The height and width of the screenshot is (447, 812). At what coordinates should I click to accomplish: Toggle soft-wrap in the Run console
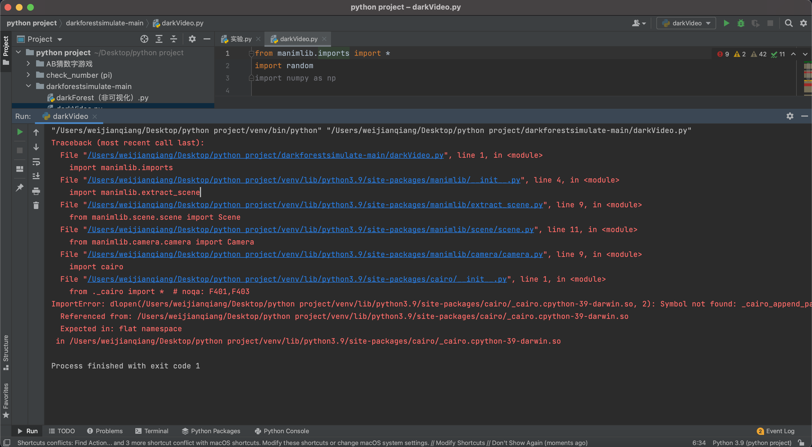pyautogui.click(x=36, y=162)
